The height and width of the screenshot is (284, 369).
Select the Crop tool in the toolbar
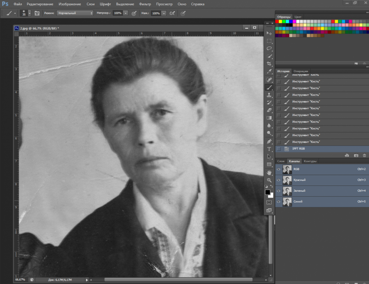click(x=269, y=64)
